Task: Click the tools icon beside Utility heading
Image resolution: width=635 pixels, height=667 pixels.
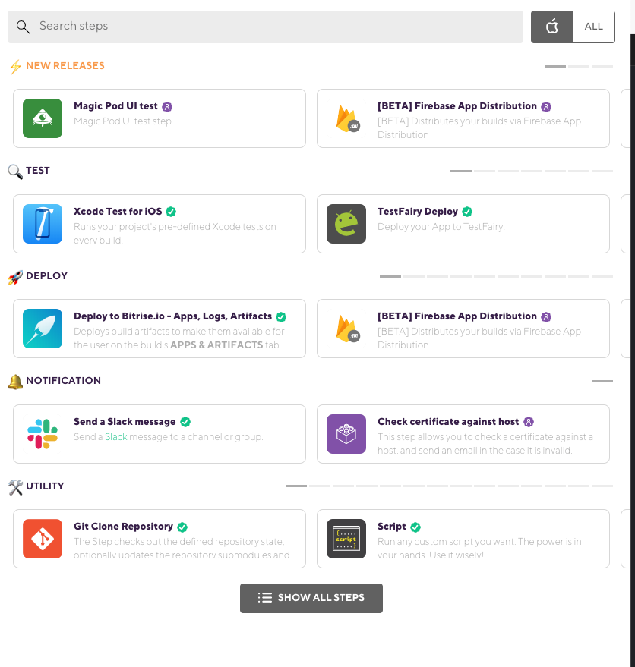Action: pyautogui.click(x=15, y=487)
